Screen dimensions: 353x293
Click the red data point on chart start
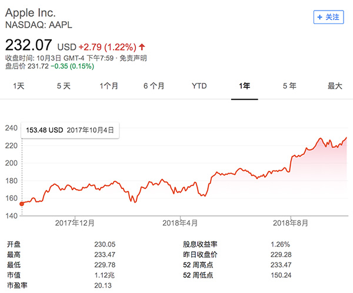click(x=22, y=204)
